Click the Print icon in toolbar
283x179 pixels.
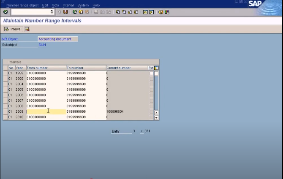pos(96,12)
